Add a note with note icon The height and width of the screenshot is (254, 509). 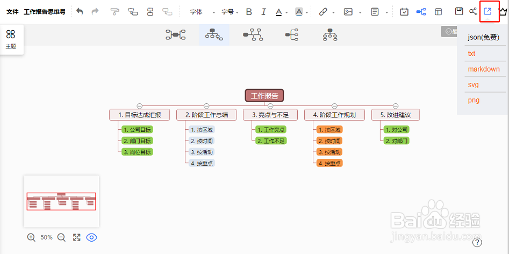click(x=375, y=12)
